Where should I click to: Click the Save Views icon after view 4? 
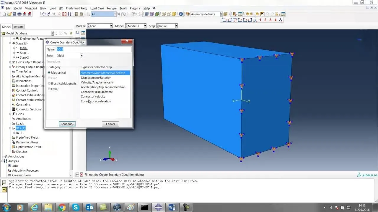point(281,20)
